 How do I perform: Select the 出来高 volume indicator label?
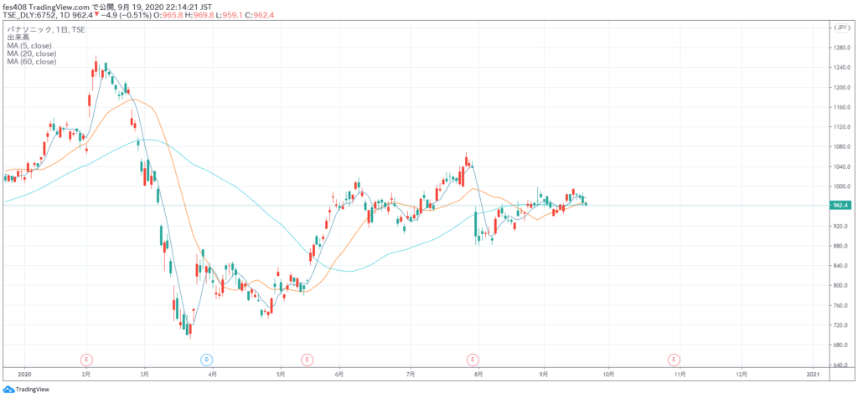click(x=18, y=38)
